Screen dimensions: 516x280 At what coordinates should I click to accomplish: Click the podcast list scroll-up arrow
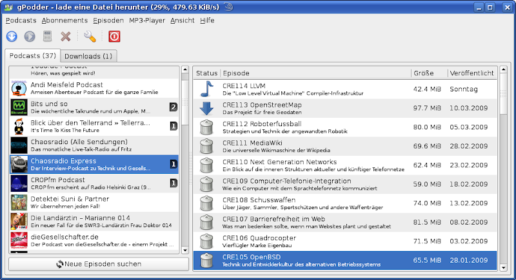(x=185, y=70)
